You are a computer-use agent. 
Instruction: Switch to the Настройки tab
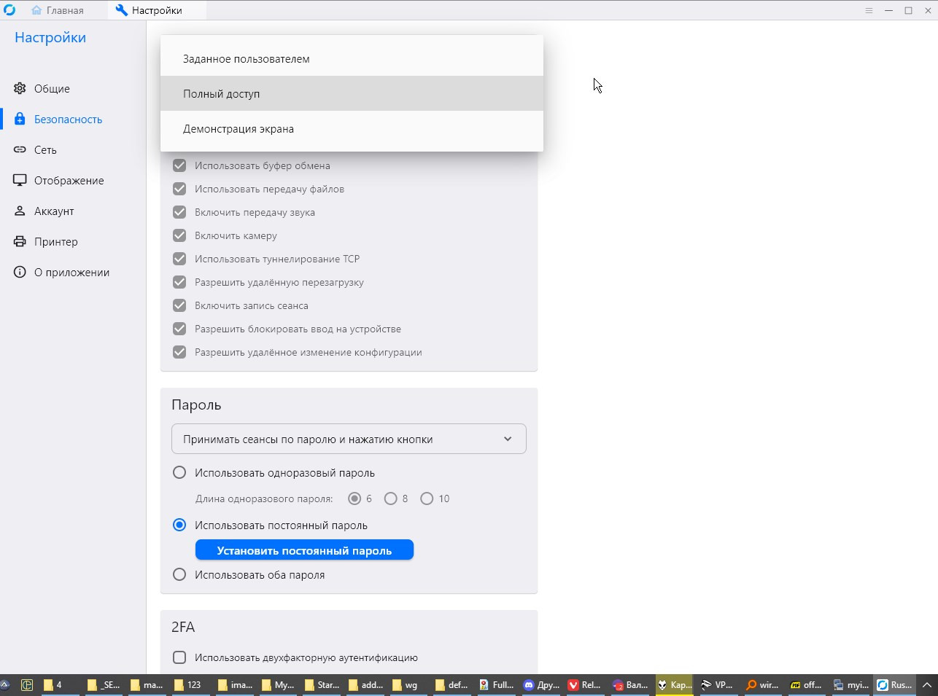(156, 10)
